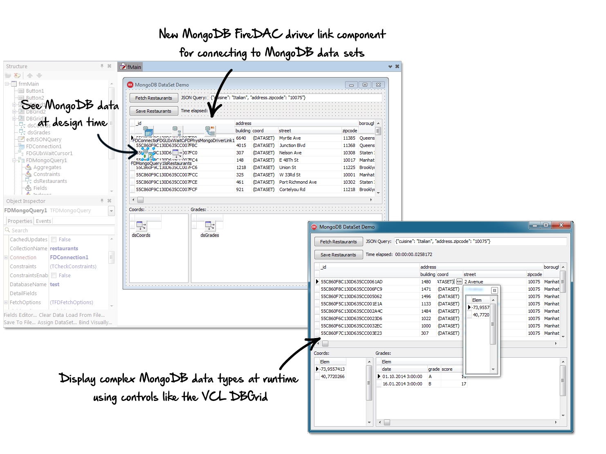Select the FDMongoQuery1 component icon on the form
The height and width of the screenshot is (454, 606).
coord(148,154)
